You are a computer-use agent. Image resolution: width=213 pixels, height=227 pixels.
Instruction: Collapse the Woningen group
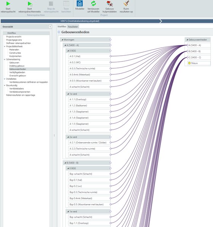(x=62, y=40)
